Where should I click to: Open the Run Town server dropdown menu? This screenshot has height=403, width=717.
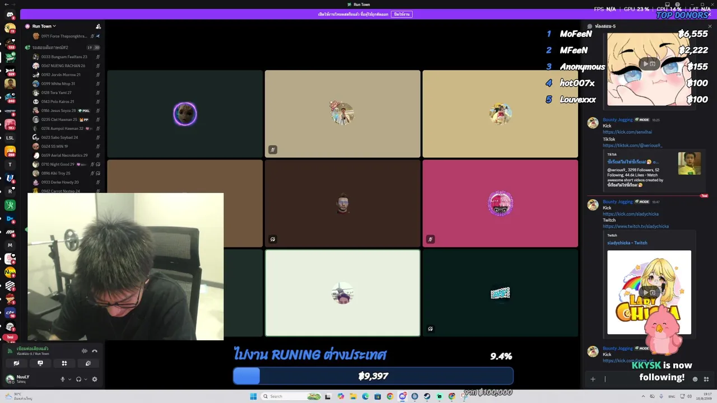point(44,26)
